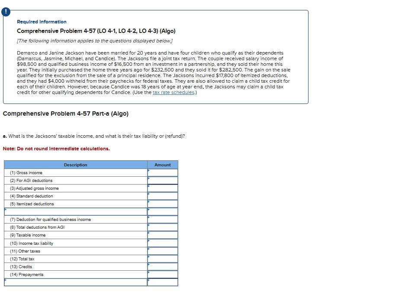This screenshot has height=295, width=405.
Task: Click the blank description cell on row 6
Action: 76,211
